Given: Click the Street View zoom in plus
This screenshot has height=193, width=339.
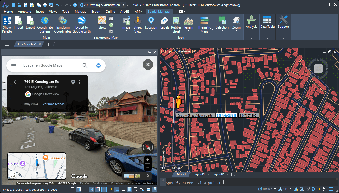Looking at the screenshot, I should [148, 160].
